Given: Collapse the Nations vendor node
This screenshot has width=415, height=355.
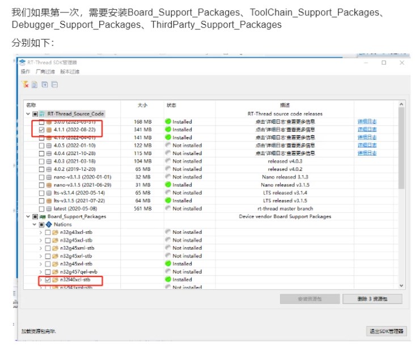Looking at the screenshot, I should [35, 224].
